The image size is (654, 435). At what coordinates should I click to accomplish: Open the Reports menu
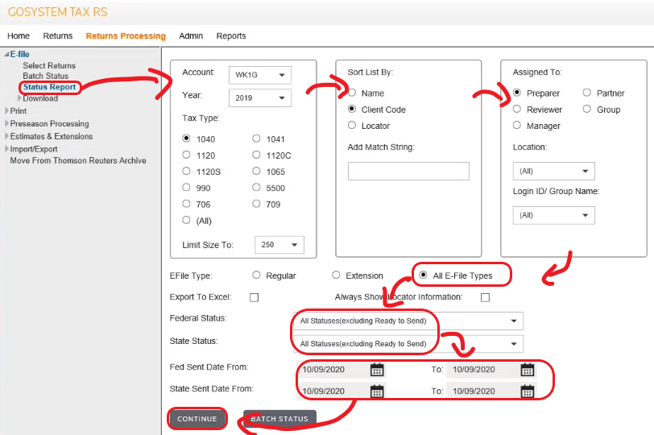(231, 36)
